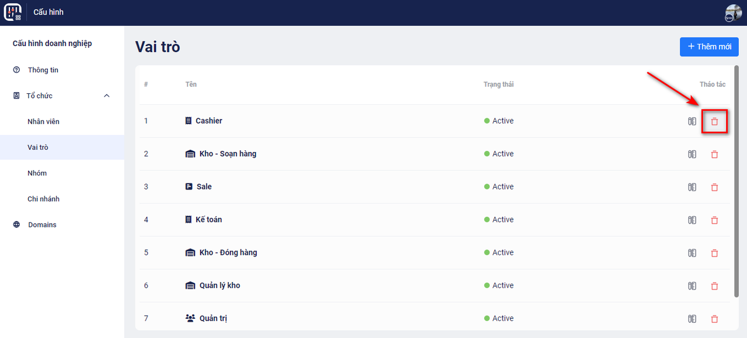Click the app logo in top bar
747x338 pixels.
tap(13, 12)
